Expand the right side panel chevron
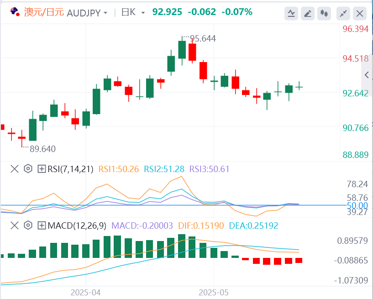The width and height of the screenshot is (373, 299). pyautogui.click(x=367, y=75)
